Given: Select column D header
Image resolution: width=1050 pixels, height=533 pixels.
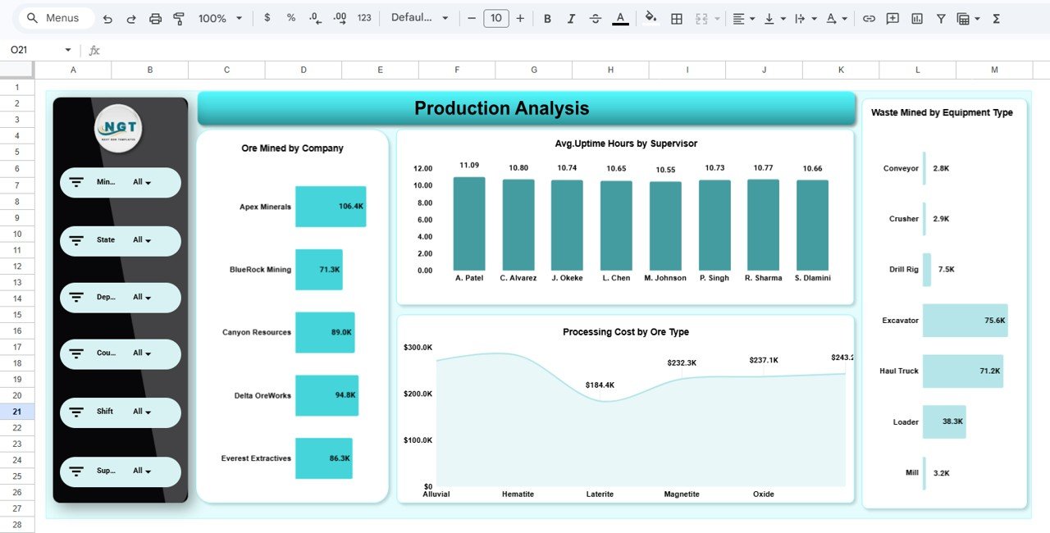Looking at the screenshot, I should tap(303, 70).
